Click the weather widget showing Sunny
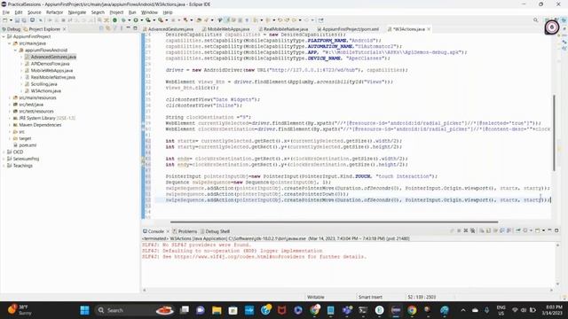 pyautogui.click(x=20, y=310)
